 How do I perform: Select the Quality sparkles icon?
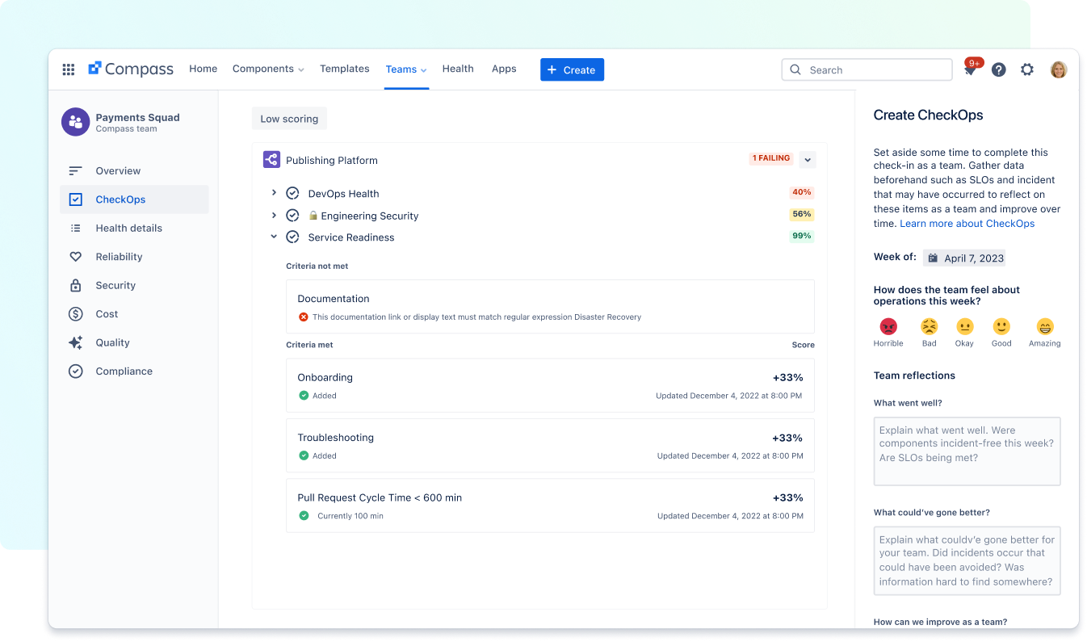point(75,342)
